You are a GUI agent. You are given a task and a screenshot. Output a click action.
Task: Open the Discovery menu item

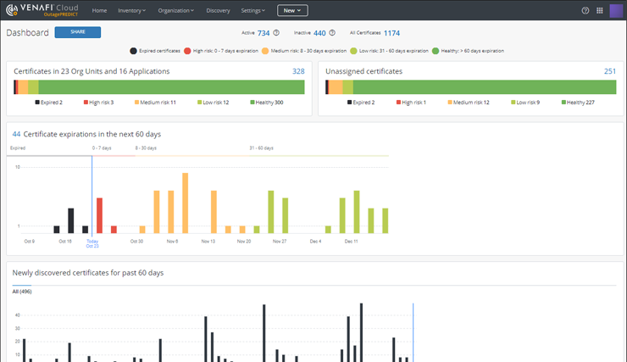(218, 11)
